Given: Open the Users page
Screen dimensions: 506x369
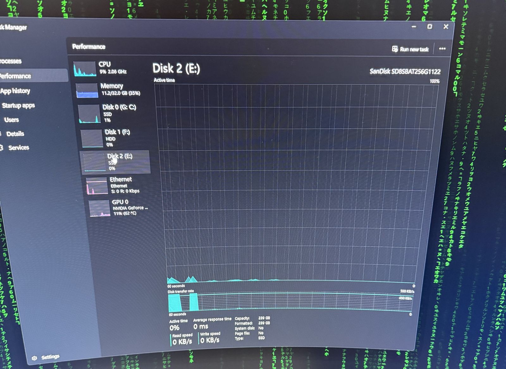Looking at the screenshot, I should [x=11, y=120].
